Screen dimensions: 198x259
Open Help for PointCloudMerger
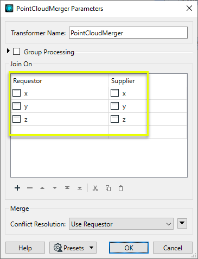pos(25,248)
